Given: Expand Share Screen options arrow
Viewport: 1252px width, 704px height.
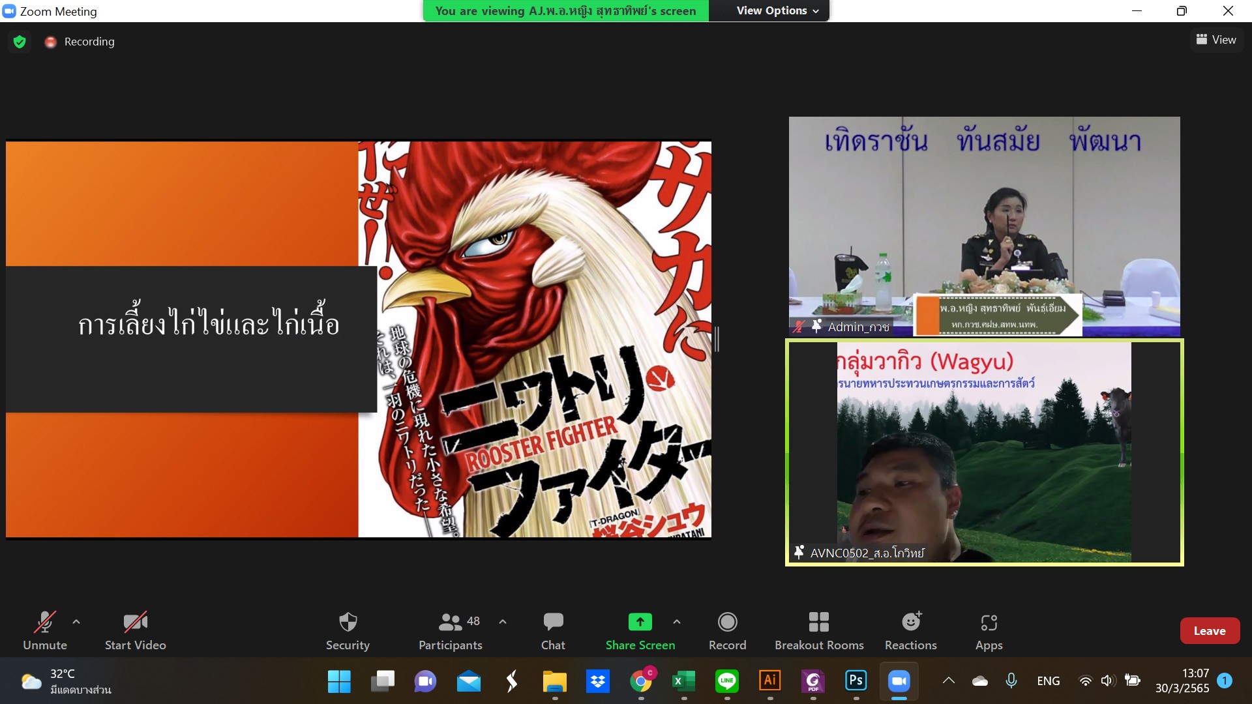Looking at the screenshot, I should 677,622.
